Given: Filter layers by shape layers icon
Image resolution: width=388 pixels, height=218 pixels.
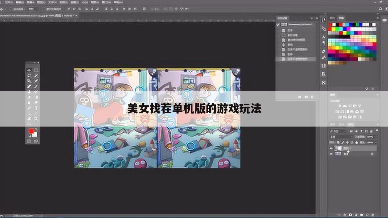Looking at the screenshot, I should coord(366,131).
